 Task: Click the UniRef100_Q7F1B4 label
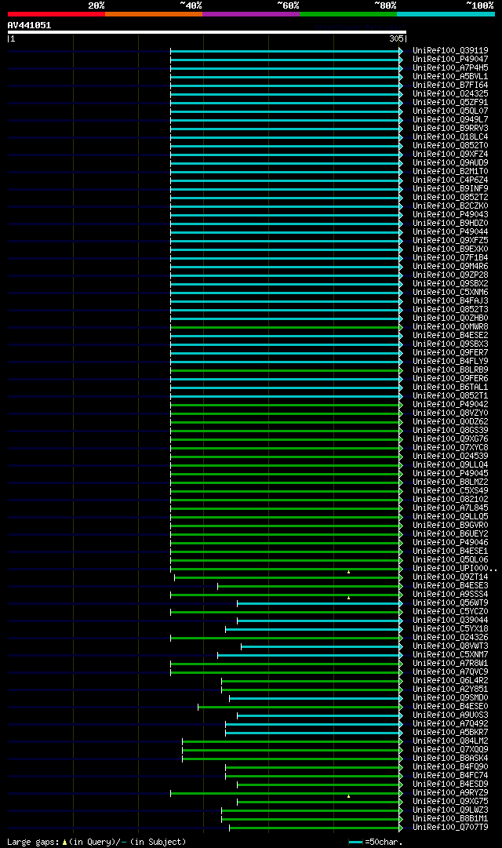click(x=450, y=258)
